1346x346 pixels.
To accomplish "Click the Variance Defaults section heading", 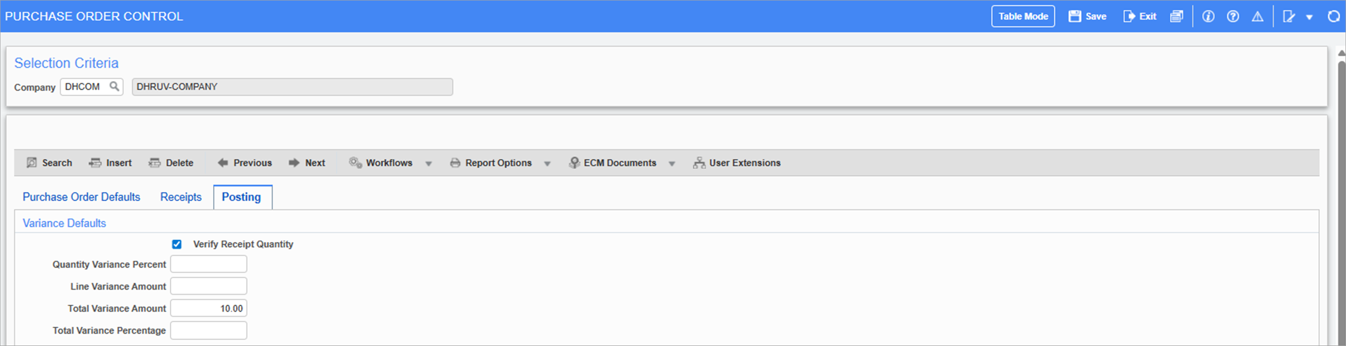I will (64, 223).
